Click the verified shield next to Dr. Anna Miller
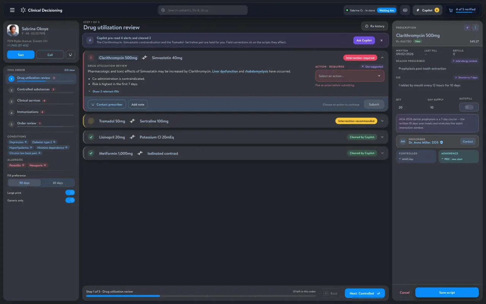The height and width of the screenshot is (304, 486). pos(441,142)
